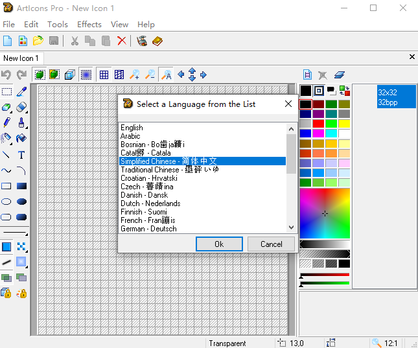Pick the Pencil tool
This screenshot has width=418, height=348.
click(6, 122)
